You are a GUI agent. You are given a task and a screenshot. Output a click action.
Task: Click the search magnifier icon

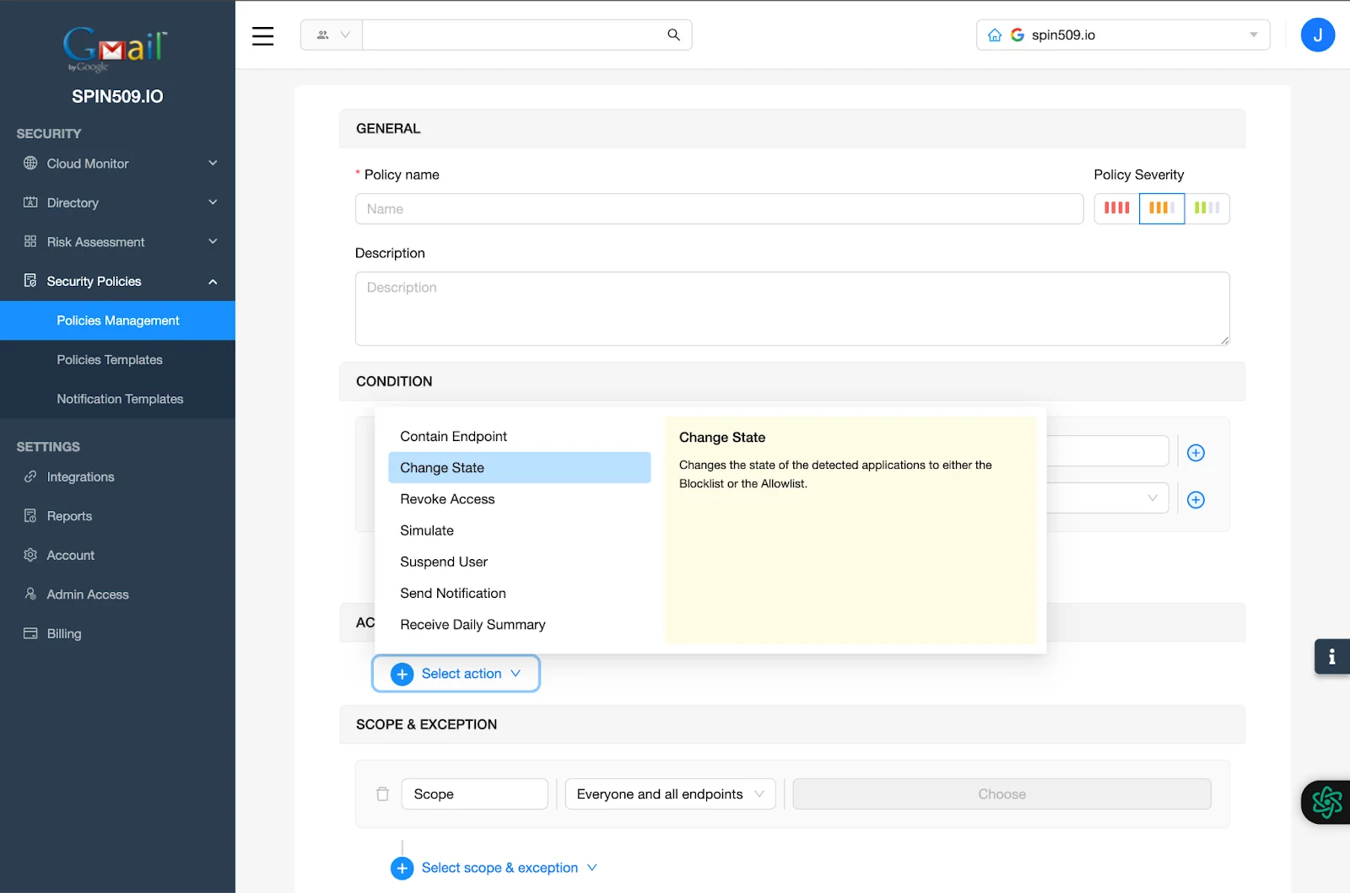[672, 35]
